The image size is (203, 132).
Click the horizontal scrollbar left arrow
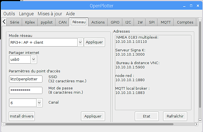[3, 124]
